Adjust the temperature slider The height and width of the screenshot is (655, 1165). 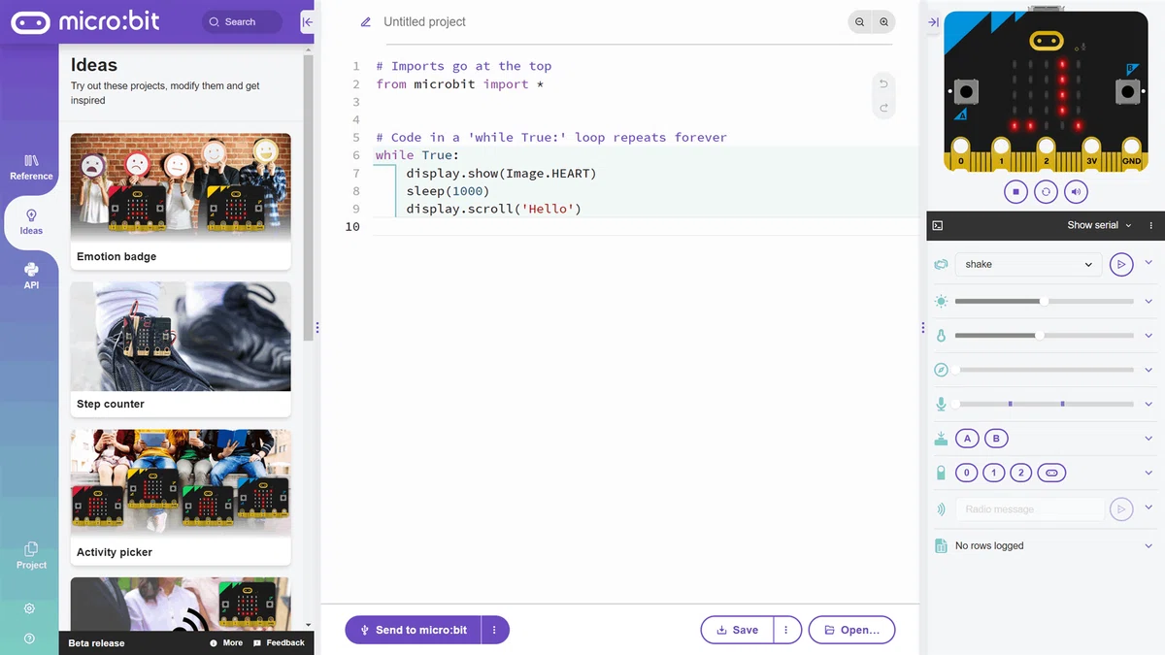click(1044, 336)
